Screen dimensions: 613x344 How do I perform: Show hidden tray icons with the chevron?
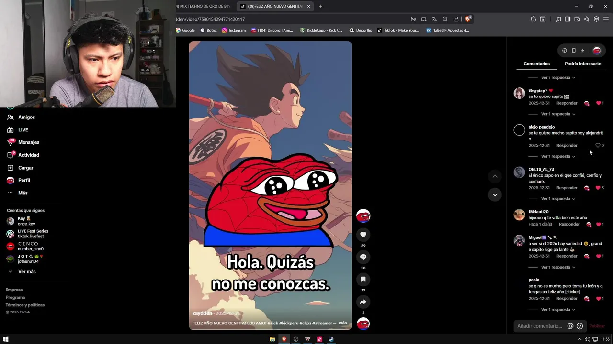tap(579, 339)
